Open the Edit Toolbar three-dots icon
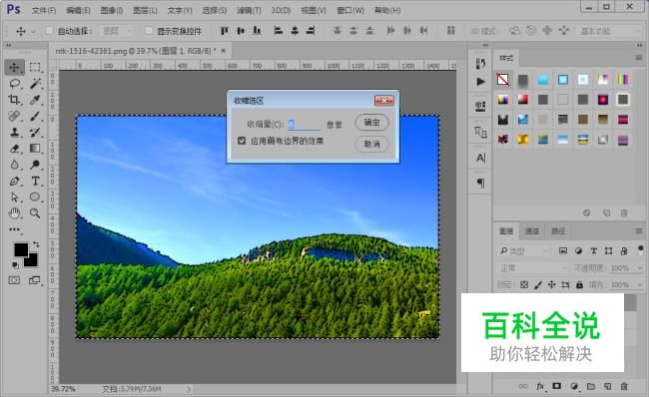This screenshot has width=649, height=397. [x=15, y=229]
